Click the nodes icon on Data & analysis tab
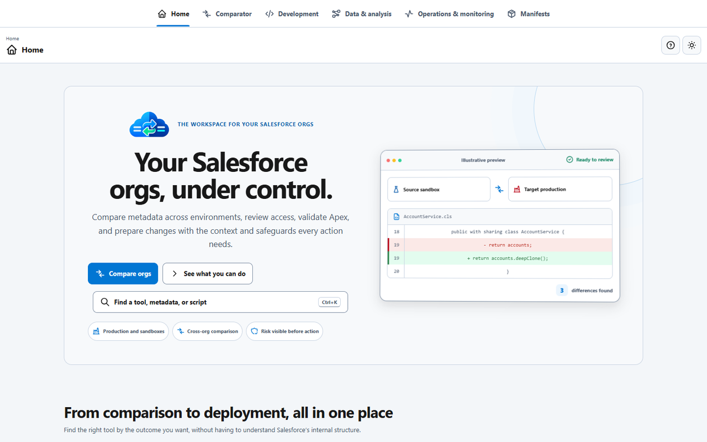 tap(336, 14)
